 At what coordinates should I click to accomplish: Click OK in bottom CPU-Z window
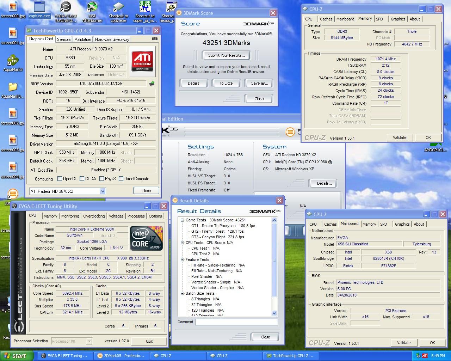[x=432, y=343]
